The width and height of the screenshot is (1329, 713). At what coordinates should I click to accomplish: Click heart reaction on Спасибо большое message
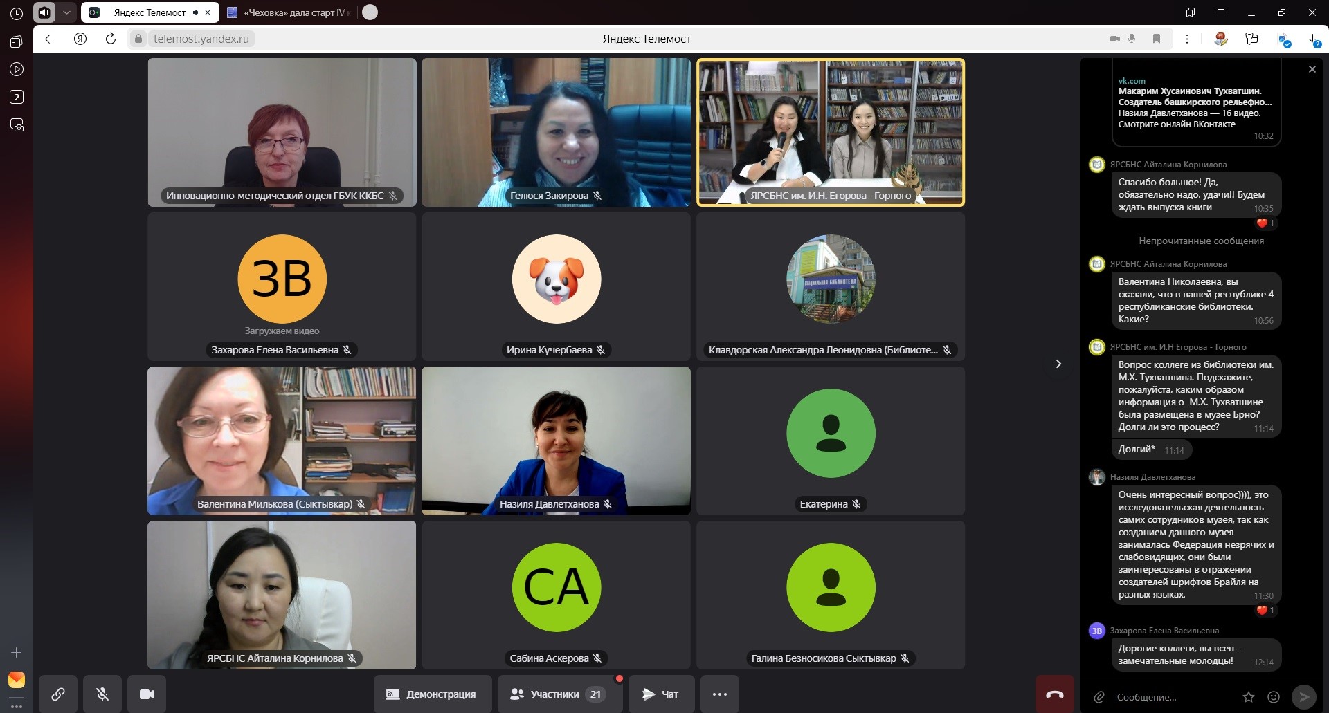pos(1265,223)
